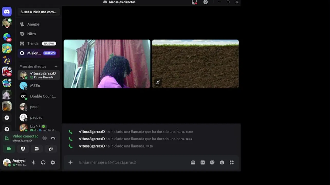Open the pauu direct message
330x185 pixels.
[x=39, y=107]
